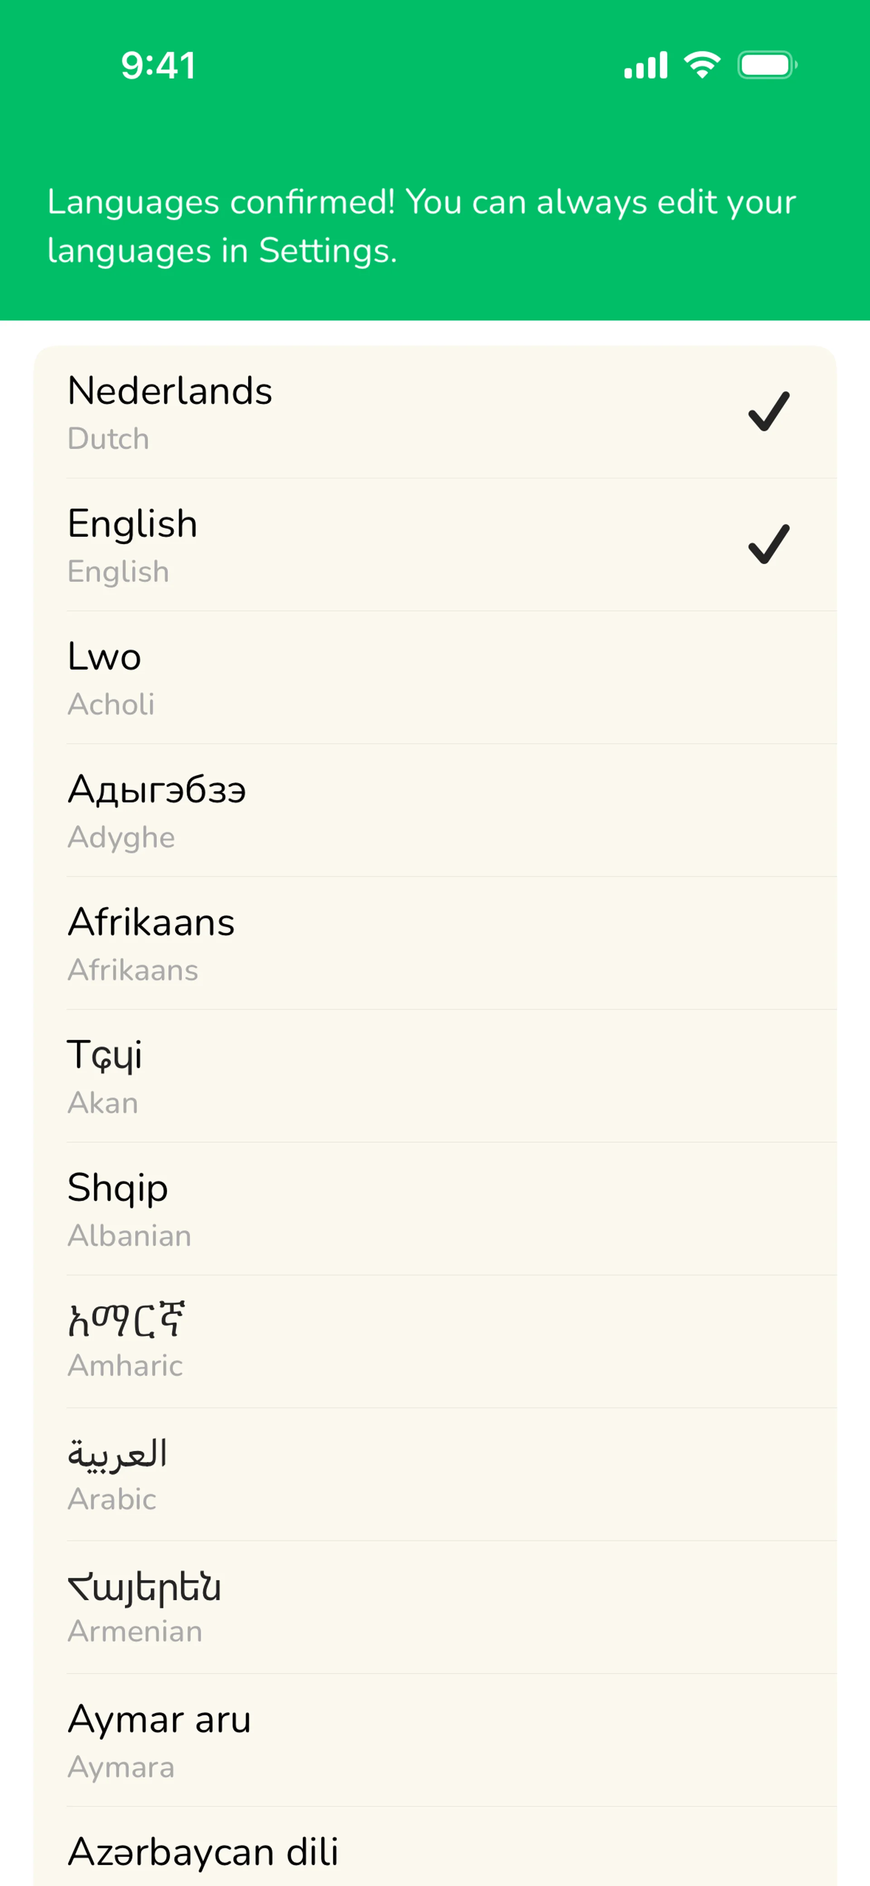870x1886 pixels.
Task: Choose Arabic from language list
Action: [x=435, y=1474]
